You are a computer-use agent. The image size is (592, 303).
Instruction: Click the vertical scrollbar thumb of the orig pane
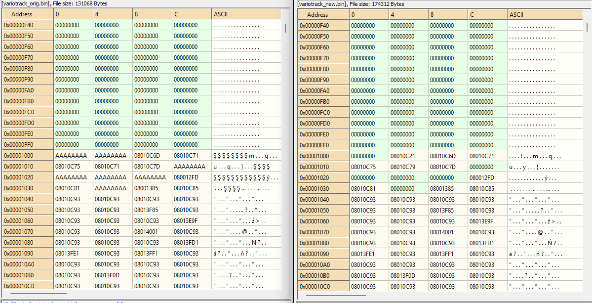(x=285, y=28)
